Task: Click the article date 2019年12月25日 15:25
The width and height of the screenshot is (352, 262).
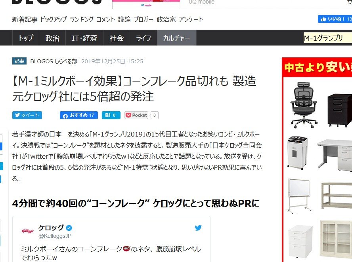Action: (112, 61)
